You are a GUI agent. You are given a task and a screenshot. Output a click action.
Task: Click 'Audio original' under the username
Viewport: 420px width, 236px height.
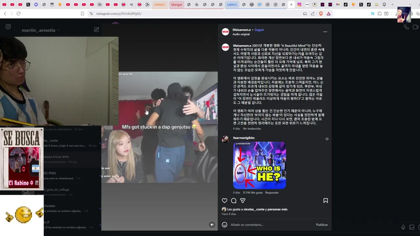(x=241, y=34)
